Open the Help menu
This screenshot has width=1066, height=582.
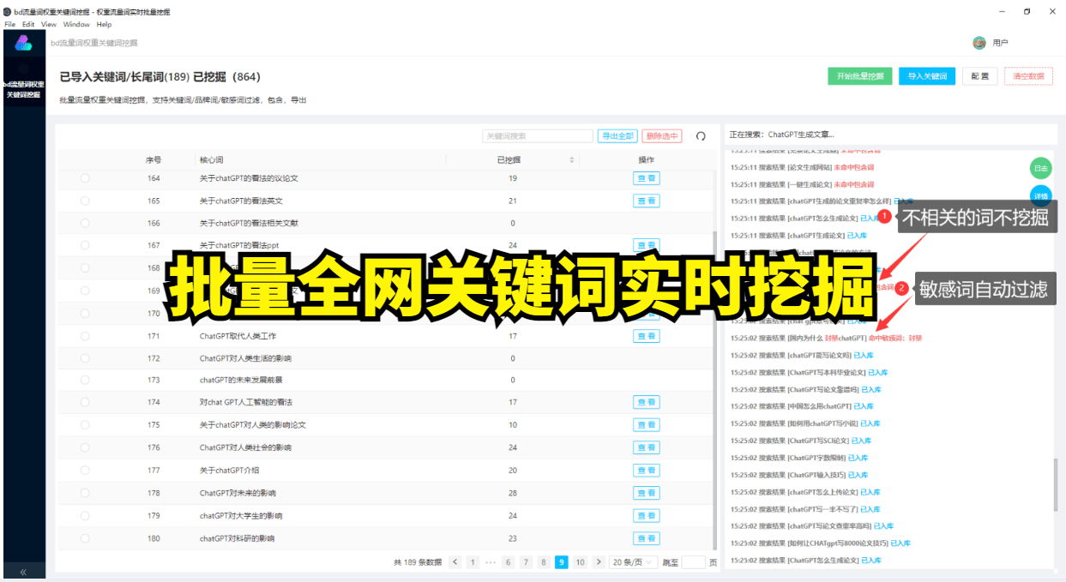coord(105,24)
